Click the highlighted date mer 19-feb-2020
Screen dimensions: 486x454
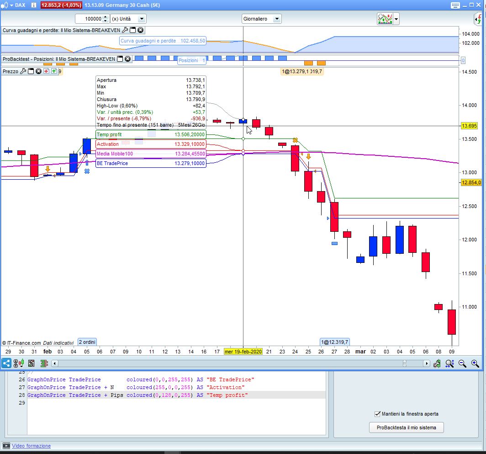[243, 352]
